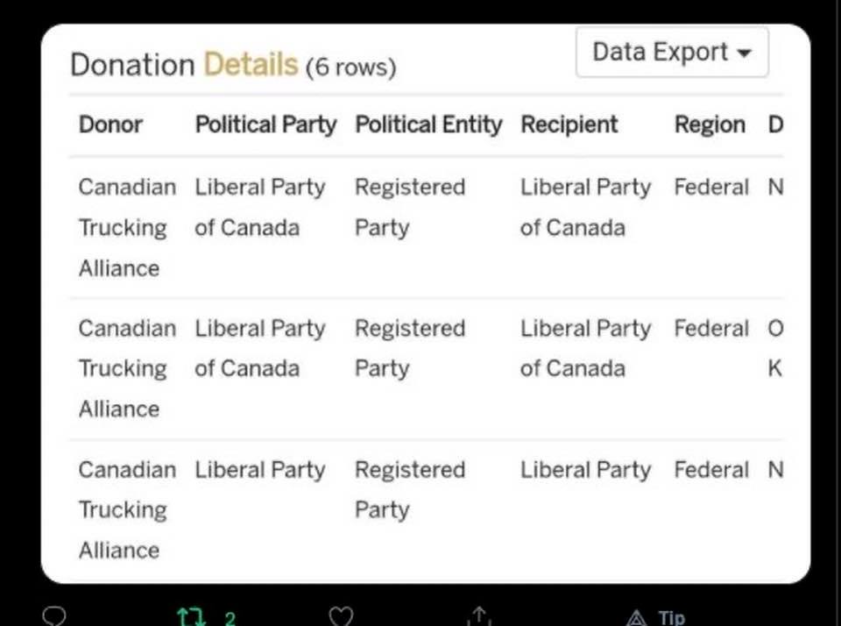The width and height of the screenshot is (841, 626).
Task: Click the Data Export caret arrow
Action: 745,53
